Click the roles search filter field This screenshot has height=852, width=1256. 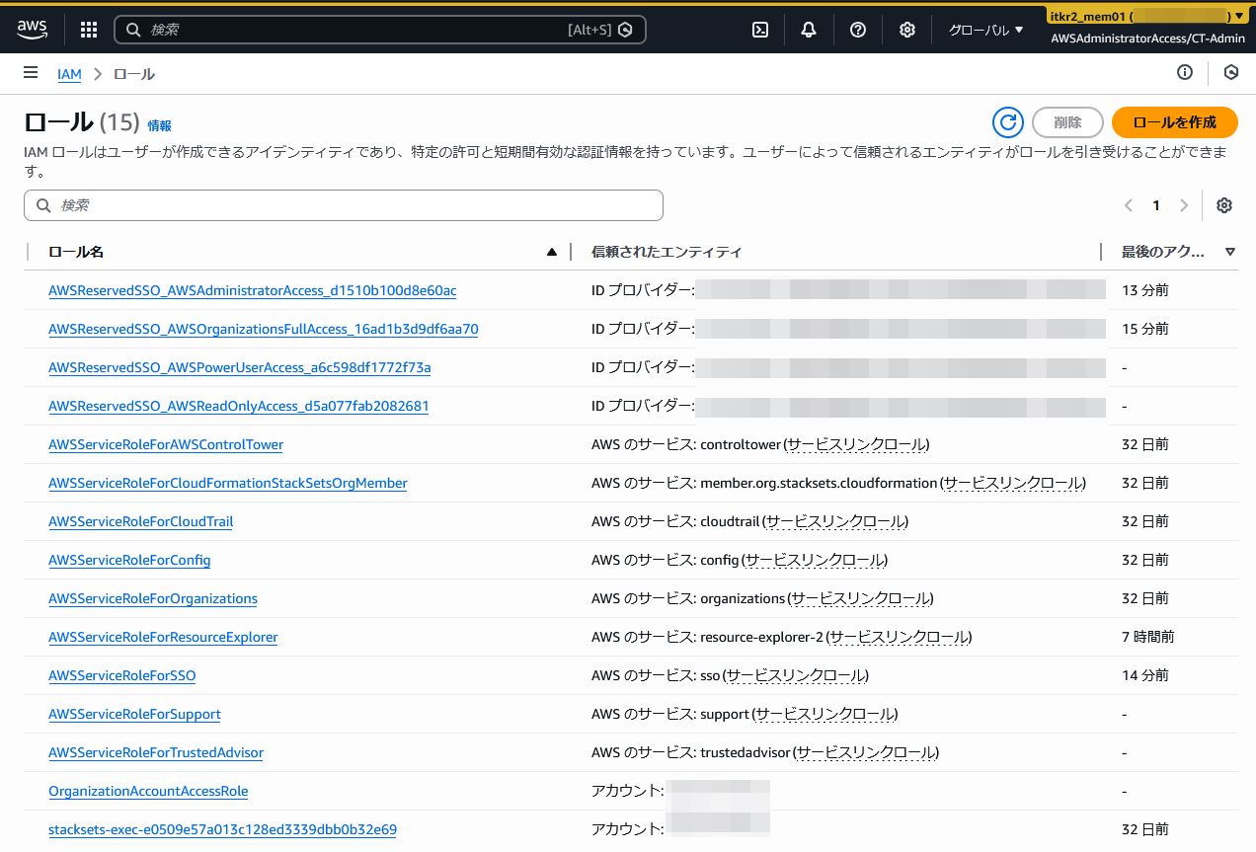coord(344,205)
